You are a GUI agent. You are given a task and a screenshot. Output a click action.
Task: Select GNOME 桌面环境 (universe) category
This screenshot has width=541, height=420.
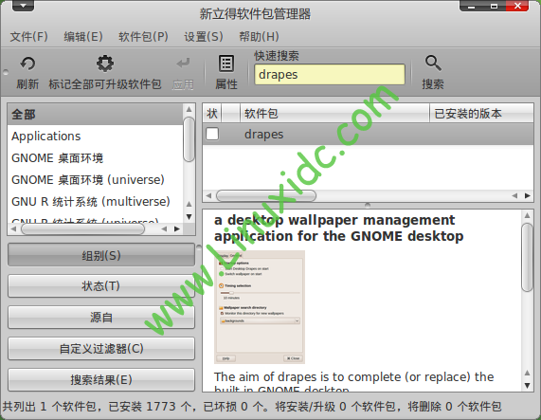(x=96, y=180)
